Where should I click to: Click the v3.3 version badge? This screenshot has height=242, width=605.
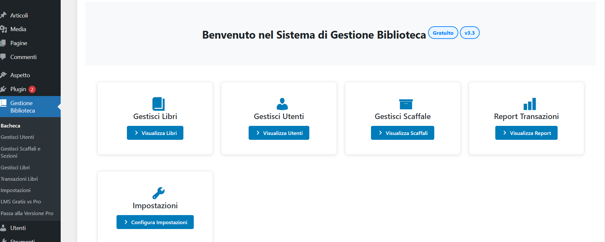point(469,33)
